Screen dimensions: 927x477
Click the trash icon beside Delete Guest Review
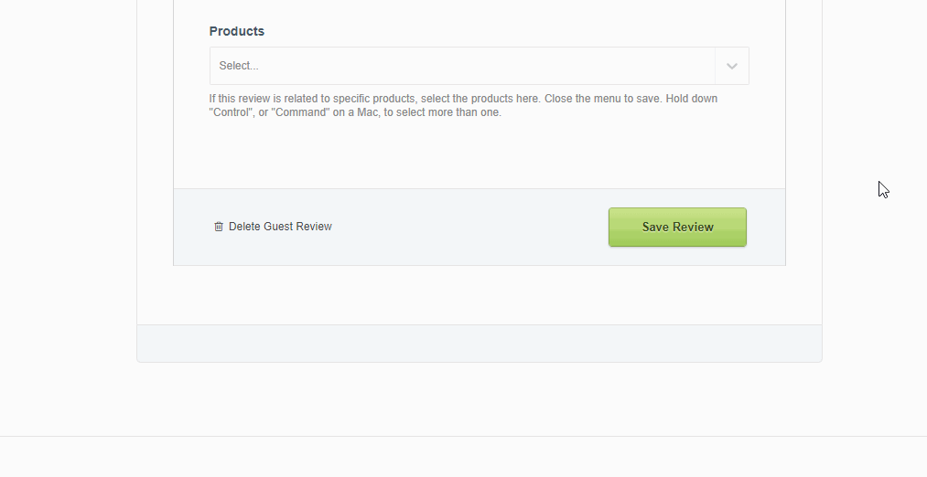point(219,227)
